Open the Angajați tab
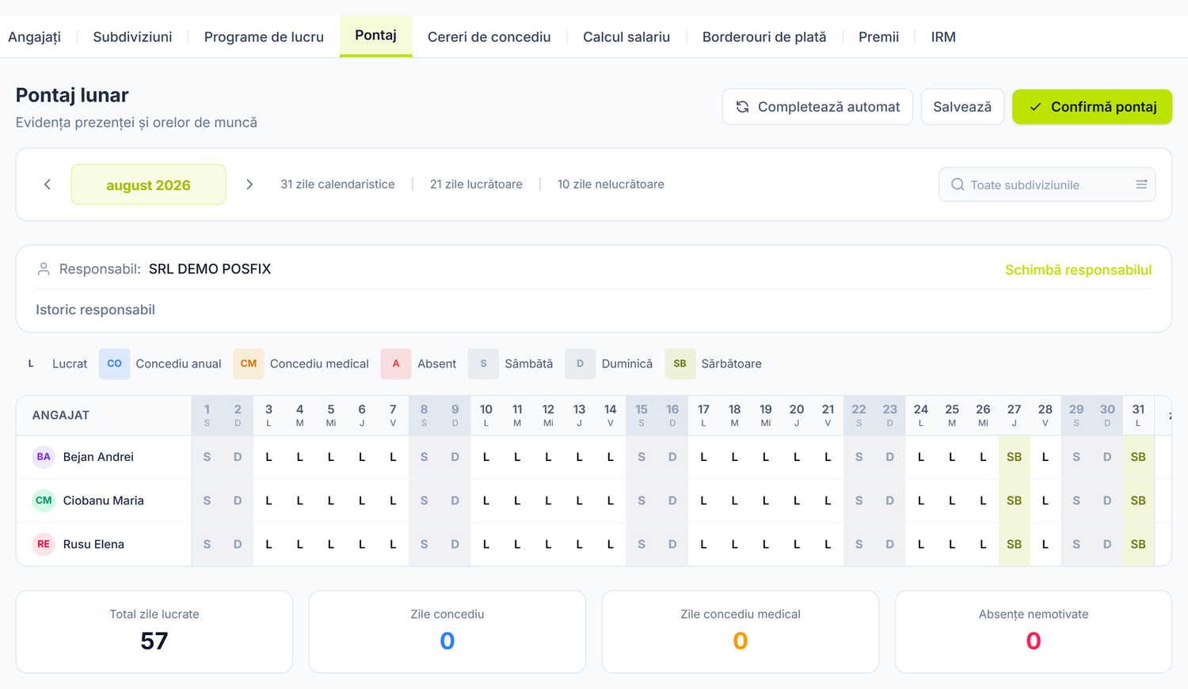Screen dimensions: 1188x689 (x=34, y=37)
